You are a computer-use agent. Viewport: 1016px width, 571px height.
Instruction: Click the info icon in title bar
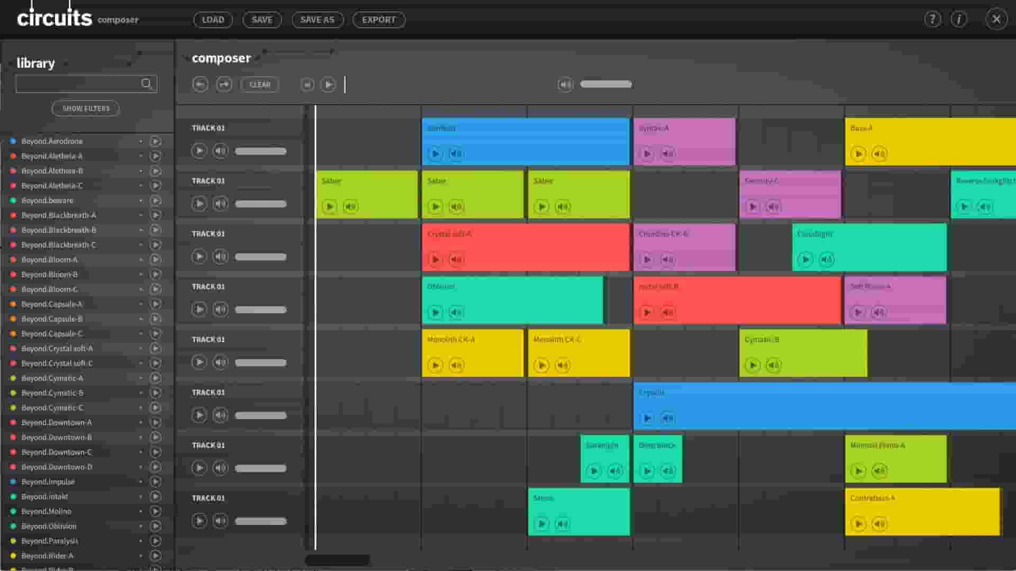[x=958, y=19]
